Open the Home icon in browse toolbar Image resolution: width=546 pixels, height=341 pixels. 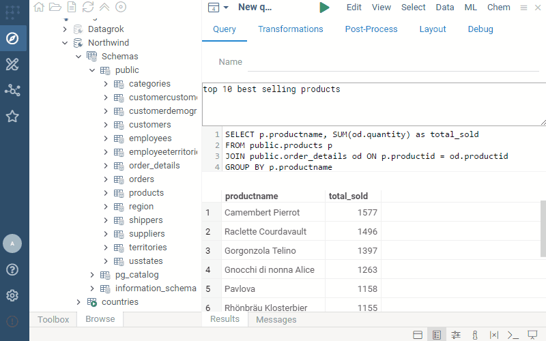tap(39, 7)
